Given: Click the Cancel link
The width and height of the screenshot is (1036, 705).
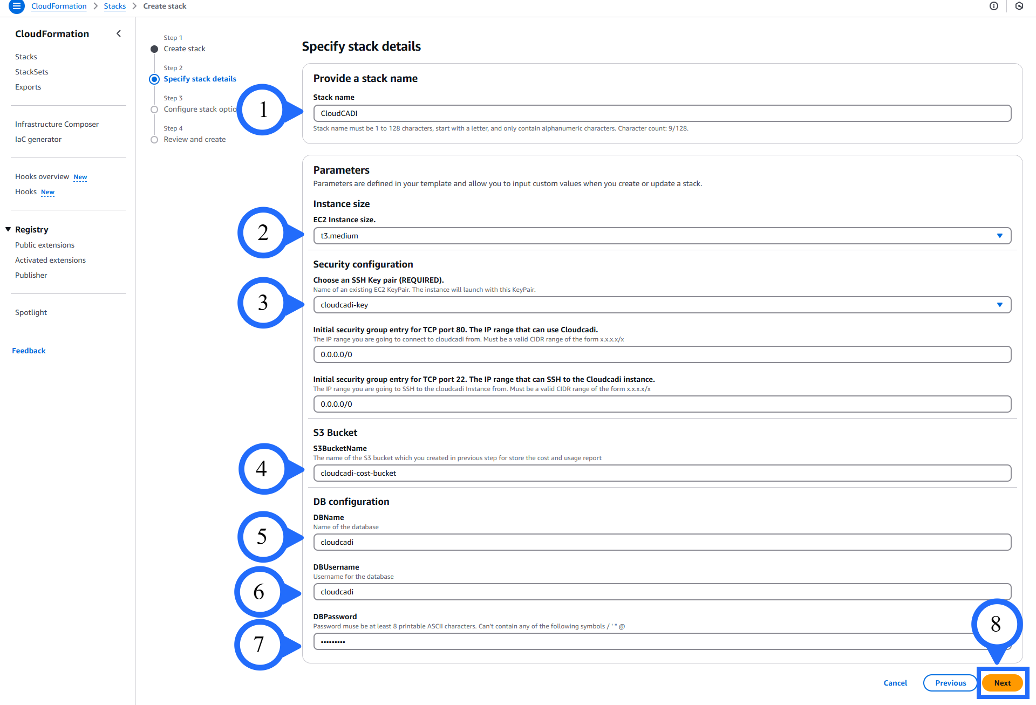Looking at the screenshot, I should [x=895, y=683].
